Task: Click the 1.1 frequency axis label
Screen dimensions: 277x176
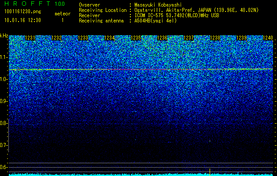Action: pos(4,57)
